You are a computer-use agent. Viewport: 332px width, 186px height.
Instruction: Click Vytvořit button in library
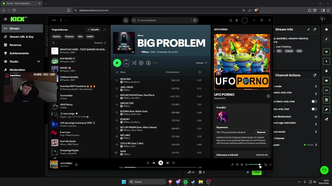(93, 30)
